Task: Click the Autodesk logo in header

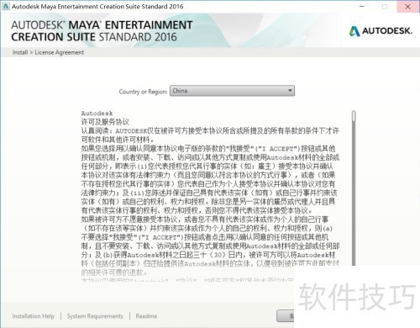Action: (381, 31)
